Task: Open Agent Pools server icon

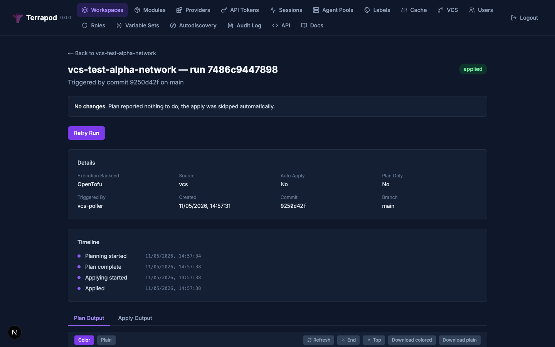Action: click(316, 10)
